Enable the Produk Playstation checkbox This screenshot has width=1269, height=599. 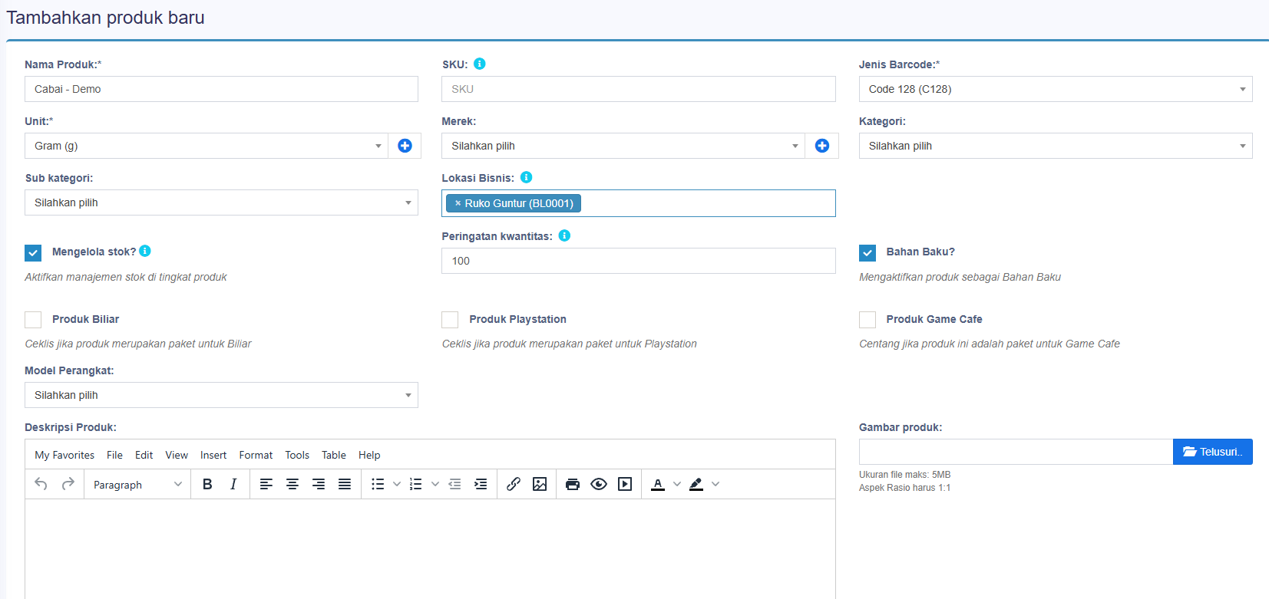pyautogui.click(x=450, y=320)
